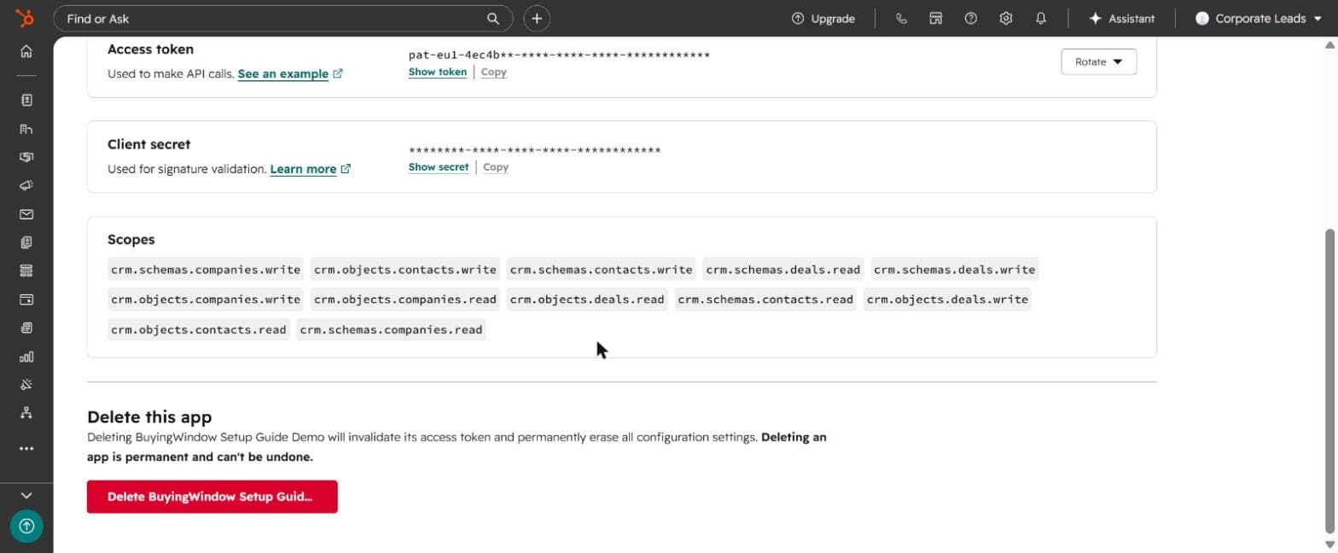Open the HubSpot sprocket logo
Image resolution: width=1338 pixels, height=553 pixels.
(26, 18)
